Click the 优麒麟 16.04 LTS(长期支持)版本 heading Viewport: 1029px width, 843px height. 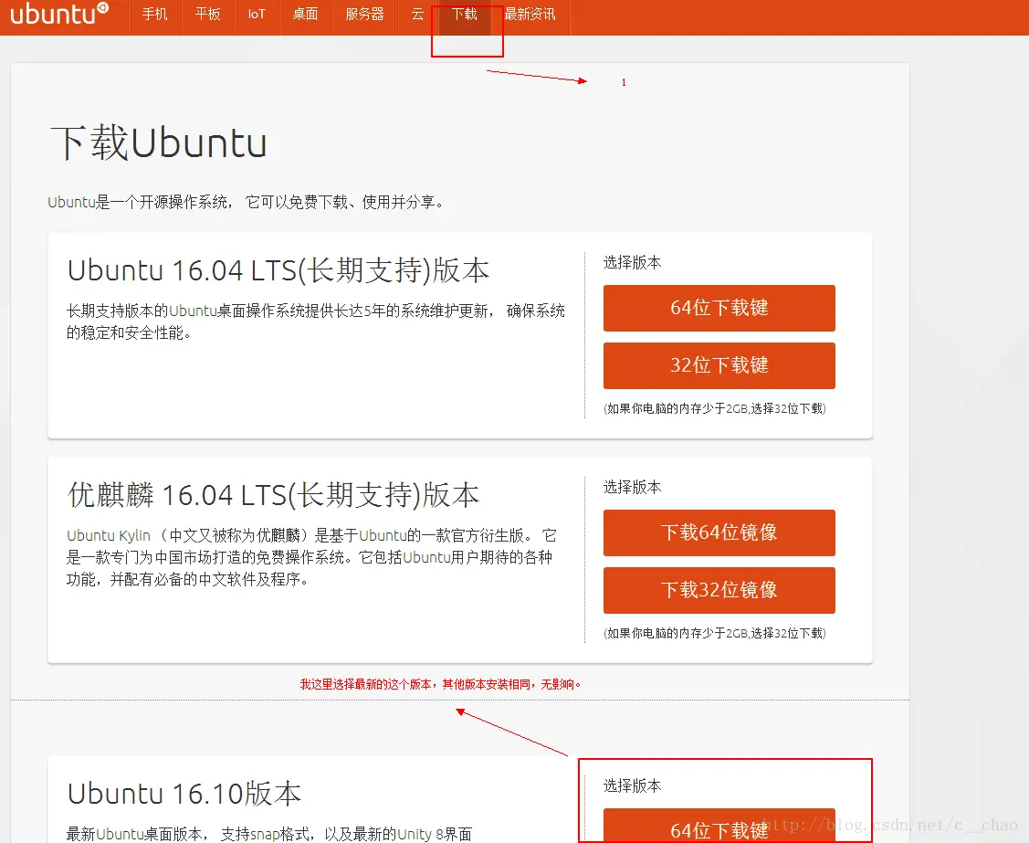[273, 495]
